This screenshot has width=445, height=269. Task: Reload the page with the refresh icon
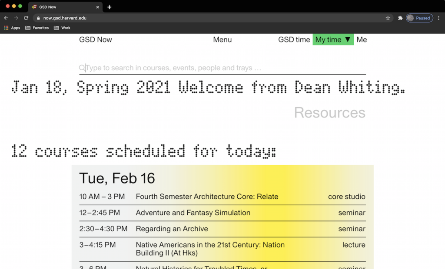pos(26,18)
